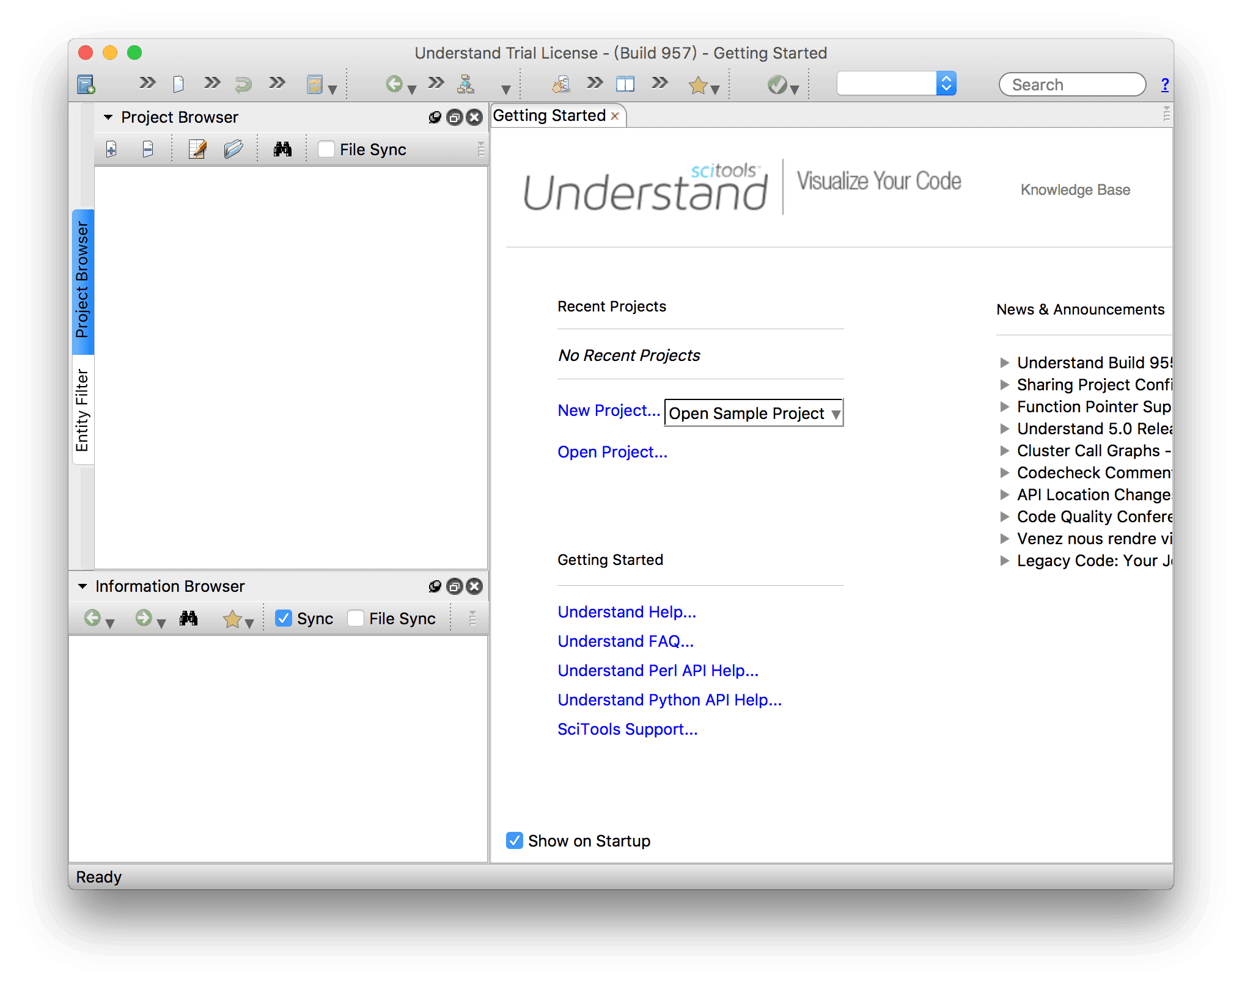Release the Information Browser window icon
The height and width of the screenshot is (987, 1242).
click(x=435, y=586)
